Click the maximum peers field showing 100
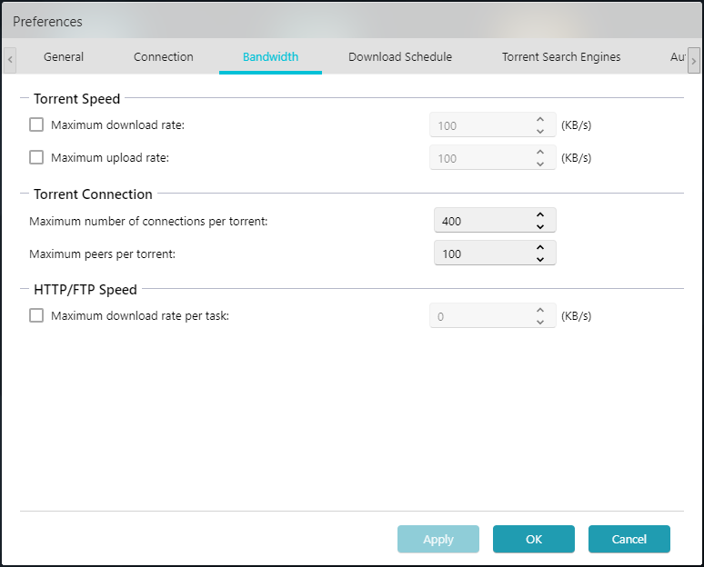The height and width of the screenshot is (567, 704). coord(495,253)
